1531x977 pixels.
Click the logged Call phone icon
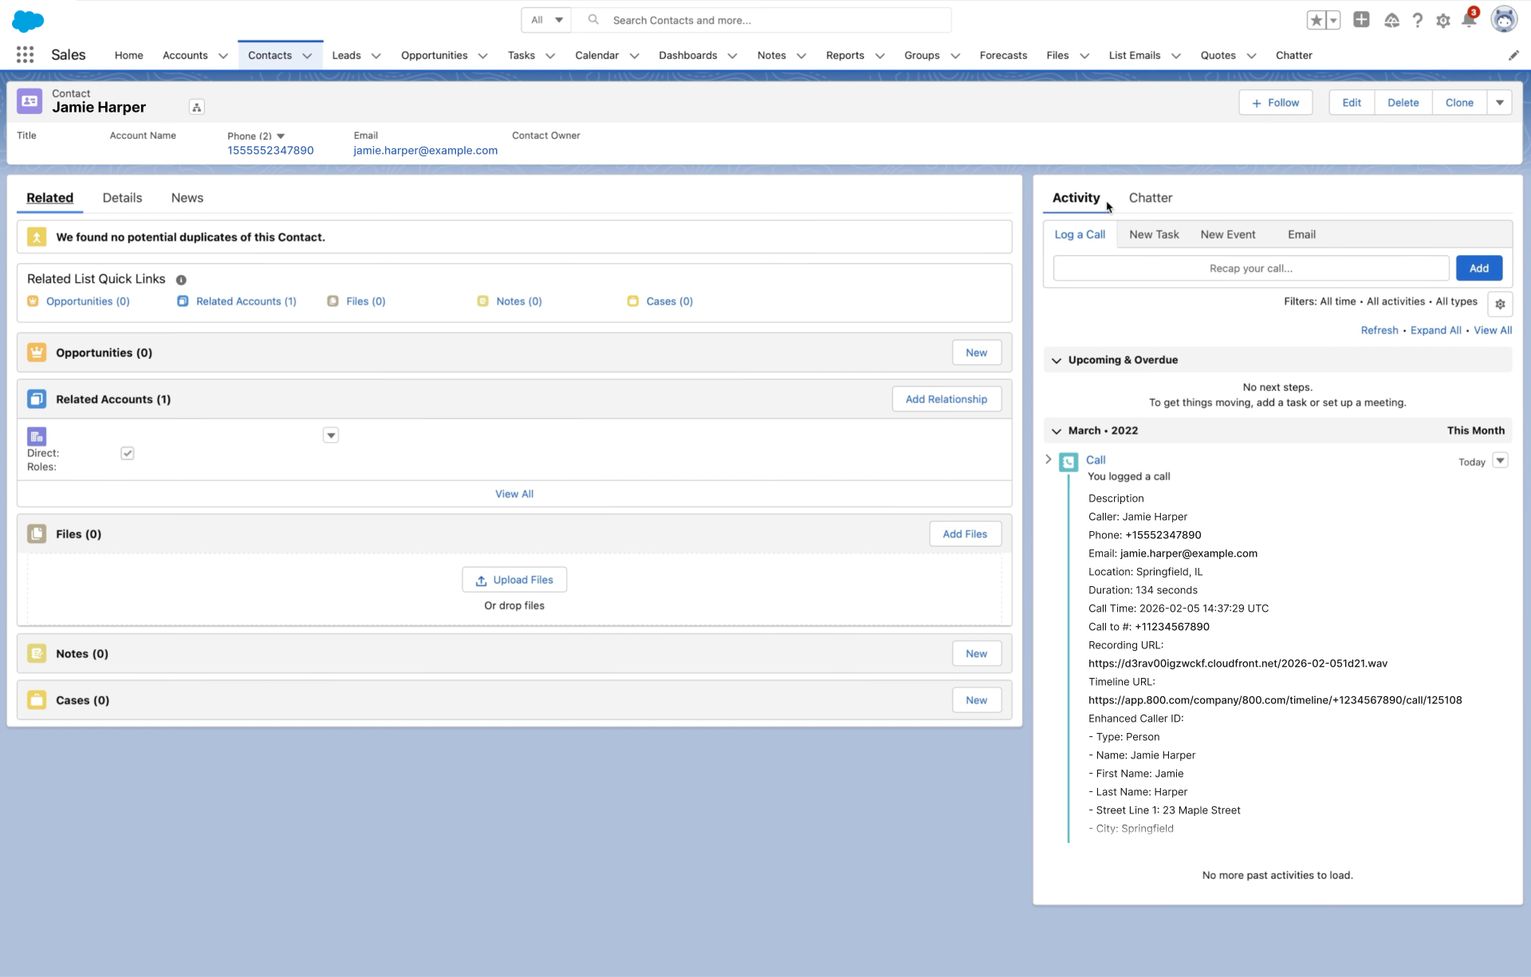point(1069,462)
